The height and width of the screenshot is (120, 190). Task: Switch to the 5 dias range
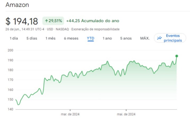(x=32, y=38)
